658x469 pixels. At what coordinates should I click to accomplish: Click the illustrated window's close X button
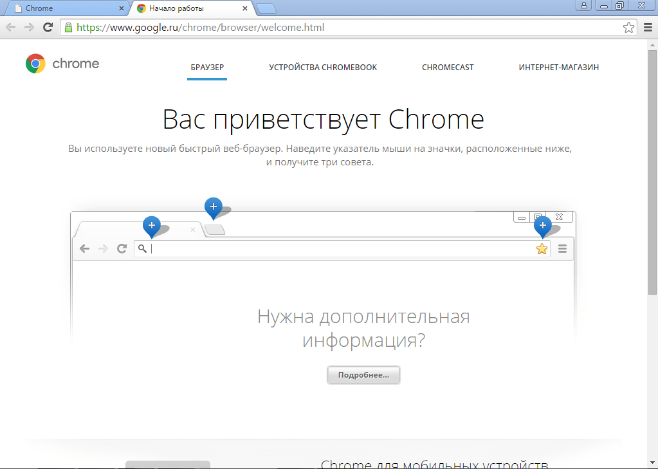tap(560, 217)
